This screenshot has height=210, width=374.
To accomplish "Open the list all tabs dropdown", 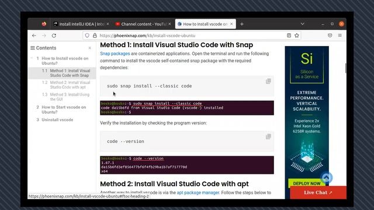I will point(303,24).
